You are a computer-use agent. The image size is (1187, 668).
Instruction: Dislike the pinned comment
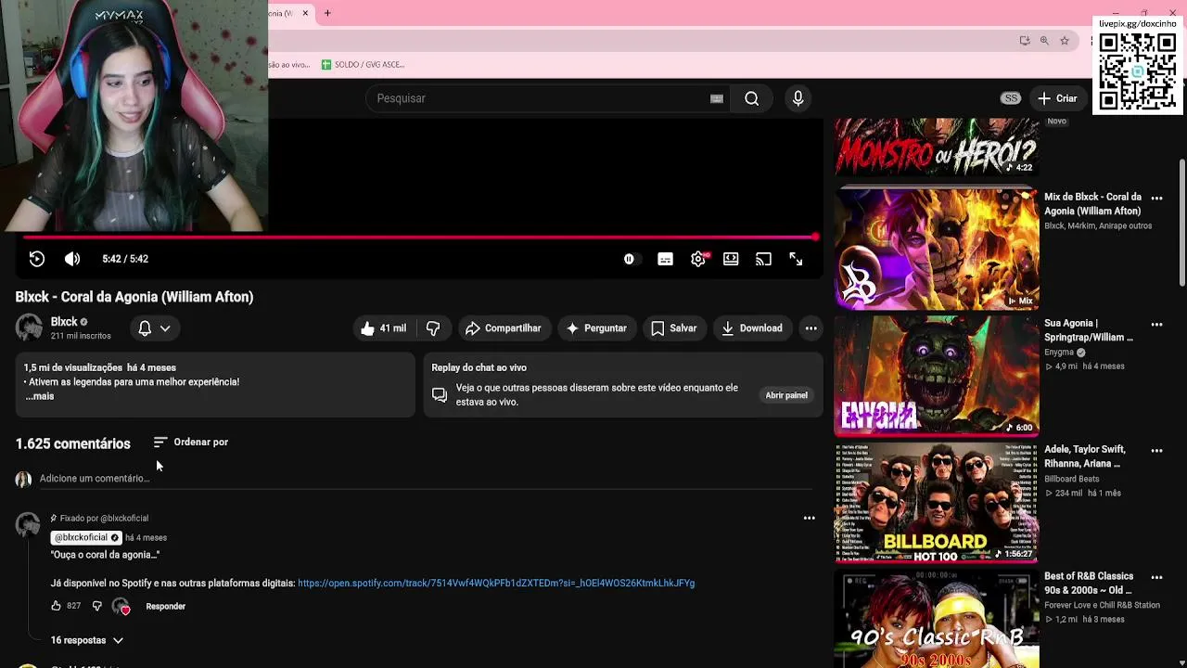point(96,606)
